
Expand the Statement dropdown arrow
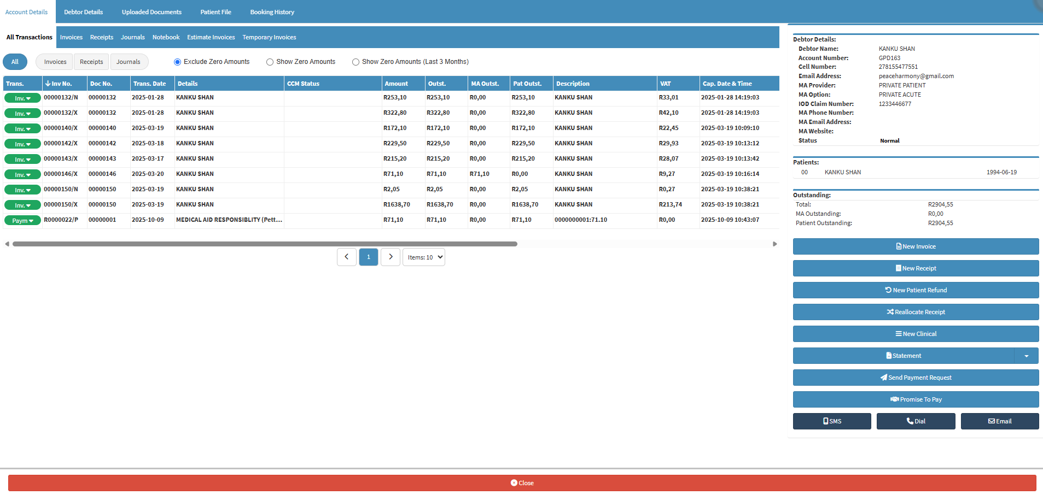[1026, 356]
